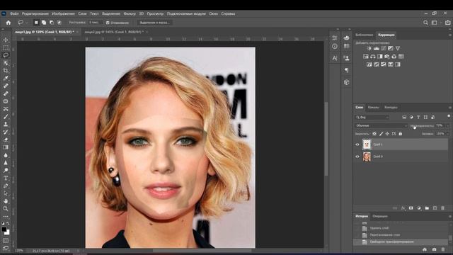Select the Gradient tool

pos(6,147)
